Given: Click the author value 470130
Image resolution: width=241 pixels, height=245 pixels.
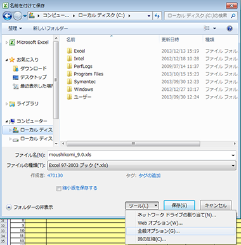Looking at the screenshot, I should [55, 175].
